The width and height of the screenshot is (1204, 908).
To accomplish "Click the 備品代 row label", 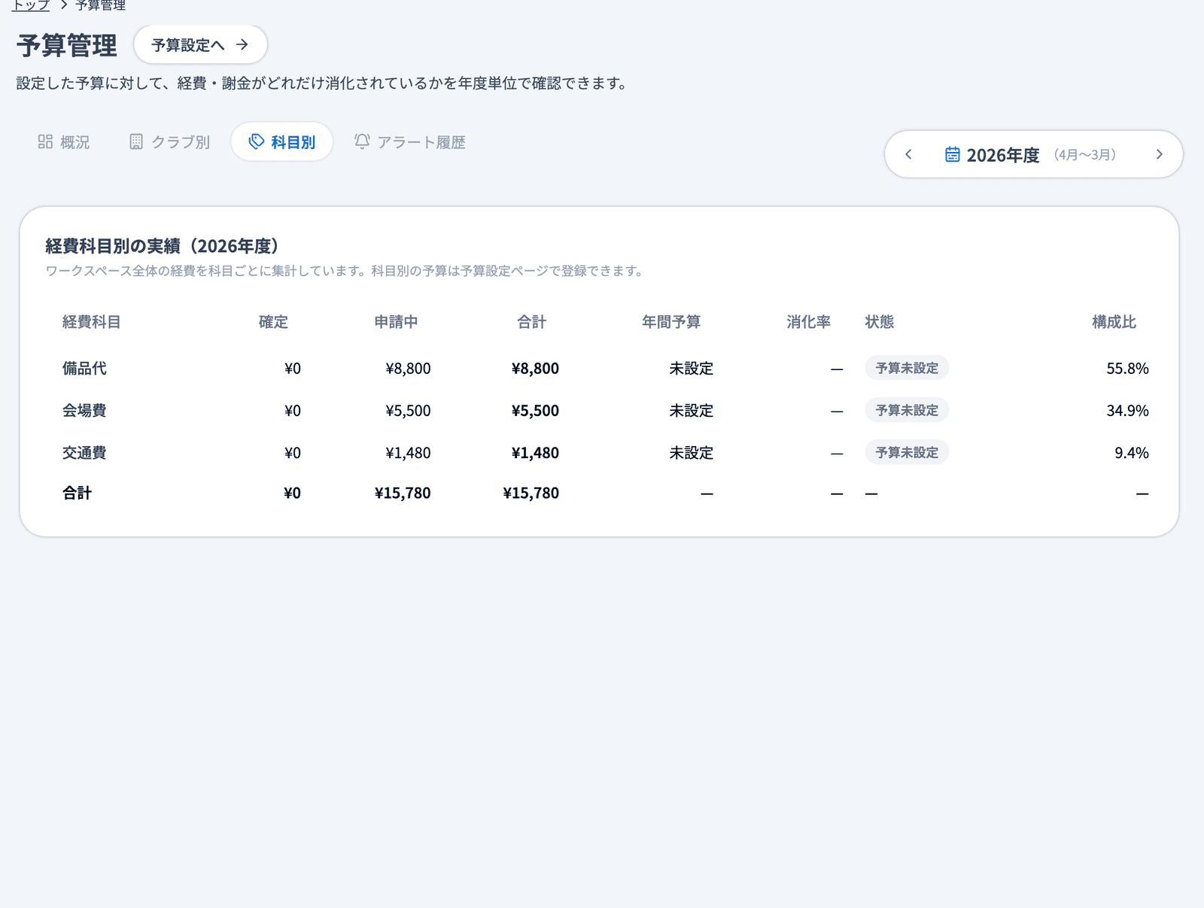I will tap(84, 368).
